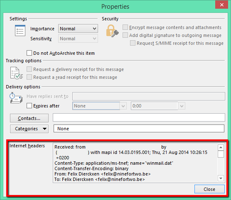Click the Content-Type application/ms-tnef header line

click(114, 163)
